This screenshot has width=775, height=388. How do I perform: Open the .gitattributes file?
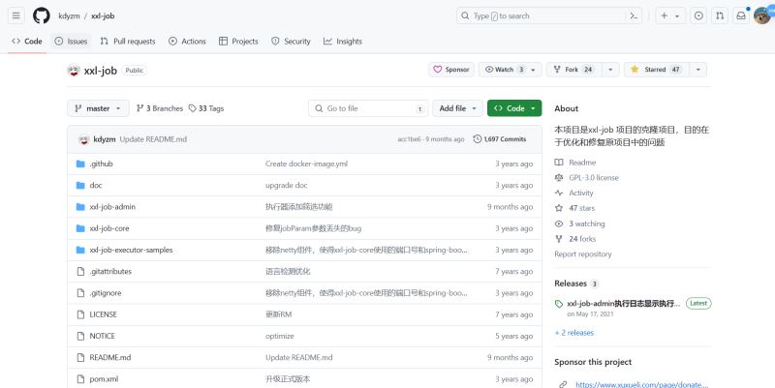click(110, 272)
